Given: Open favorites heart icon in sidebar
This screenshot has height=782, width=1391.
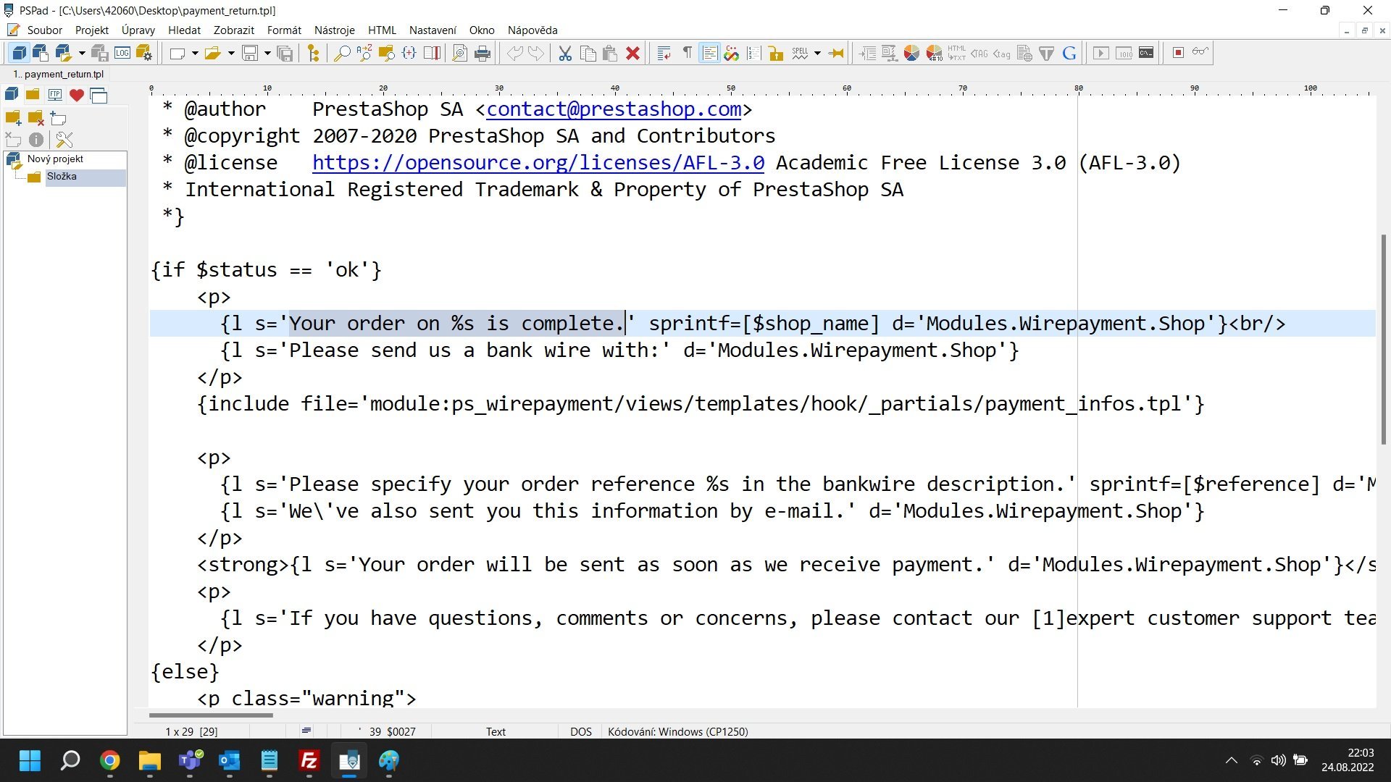Looking at the screenshot, I should click(77, 95).
